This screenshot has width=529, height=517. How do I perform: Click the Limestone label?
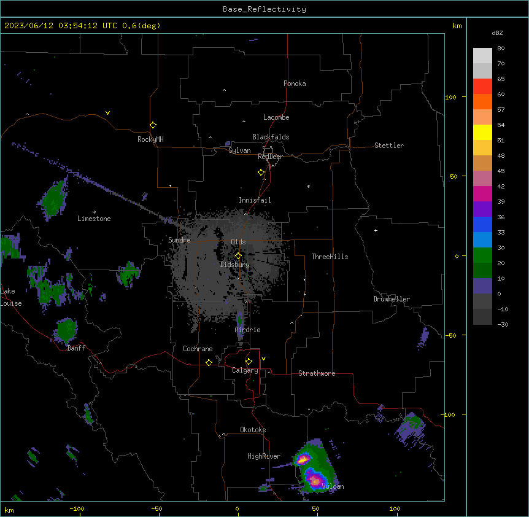click(x=94, y=219)
